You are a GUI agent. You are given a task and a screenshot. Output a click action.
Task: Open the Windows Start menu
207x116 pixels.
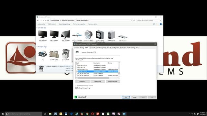[x=3, y=114]
